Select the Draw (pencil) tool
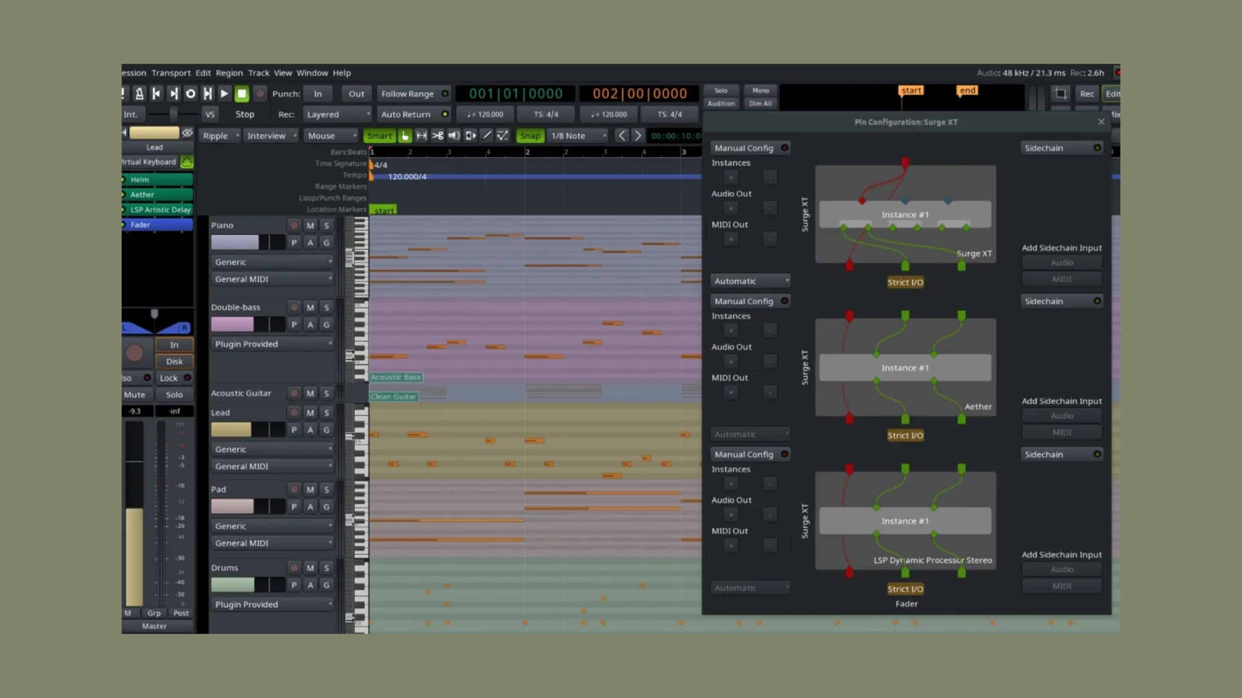 (x=486, y=136)
